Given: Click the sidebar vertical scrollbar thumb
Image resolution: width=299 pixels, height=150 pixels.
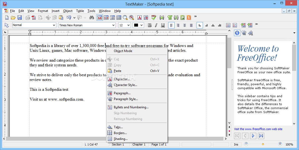Looking at the screenshot, I should click(294, 58).
